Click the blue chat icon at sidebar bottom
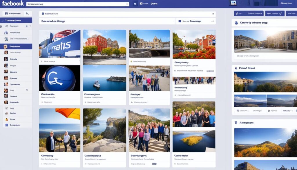The width and height of the screenshot is (297, 170). pos(6,125)
